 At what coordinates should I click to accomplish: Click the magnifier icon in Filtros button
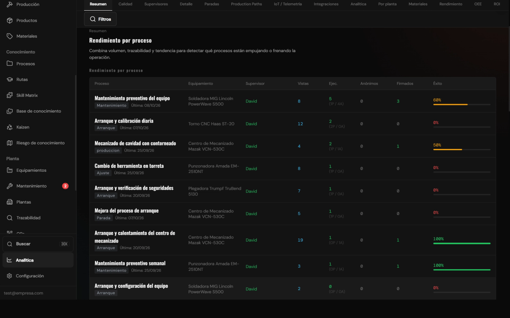click(x=93, y=19)
